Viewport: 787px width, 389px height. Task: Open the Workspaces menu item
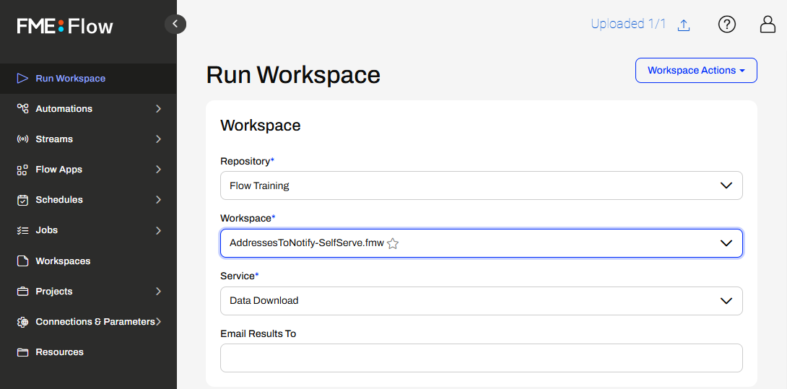[x=88, y=261]
